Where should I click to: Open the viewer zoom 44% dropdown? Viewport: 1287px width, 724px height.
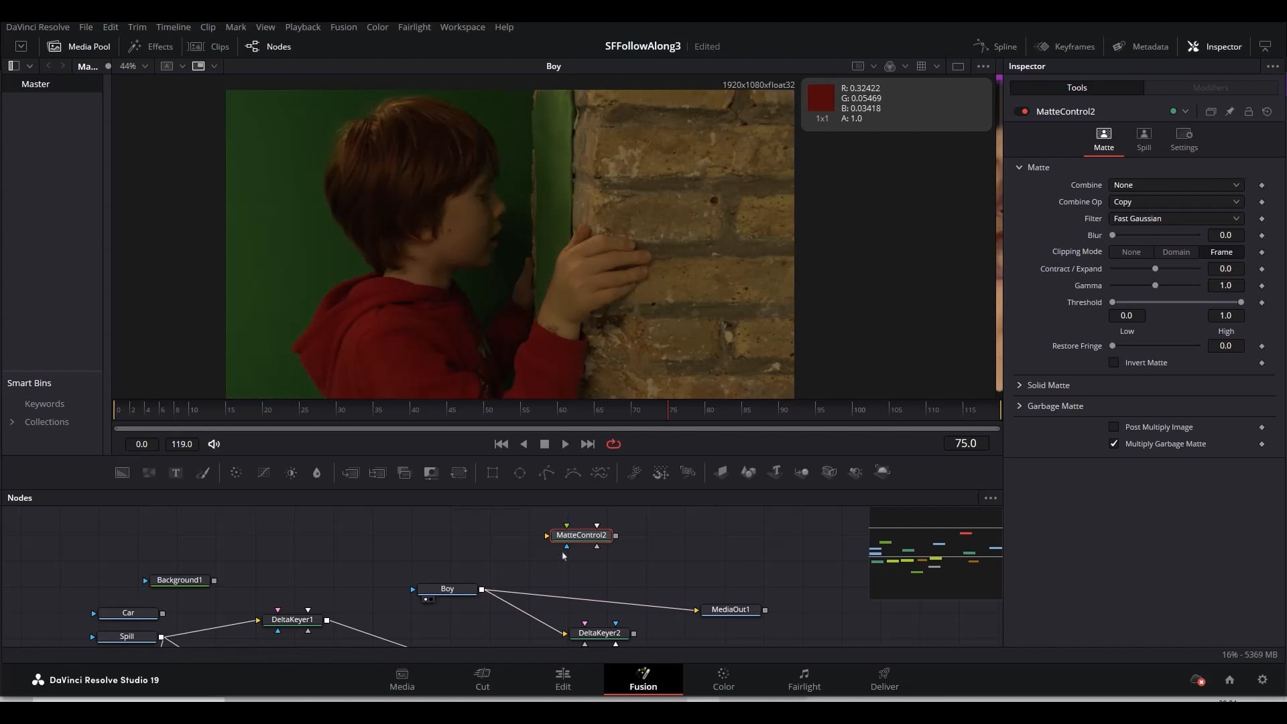[x=133, y=66]
